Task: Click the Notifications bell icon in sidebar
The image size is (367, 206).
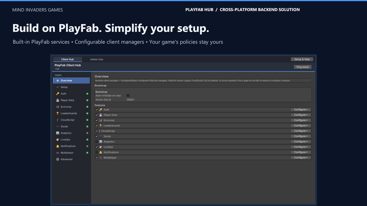Action: click(58, 146)
